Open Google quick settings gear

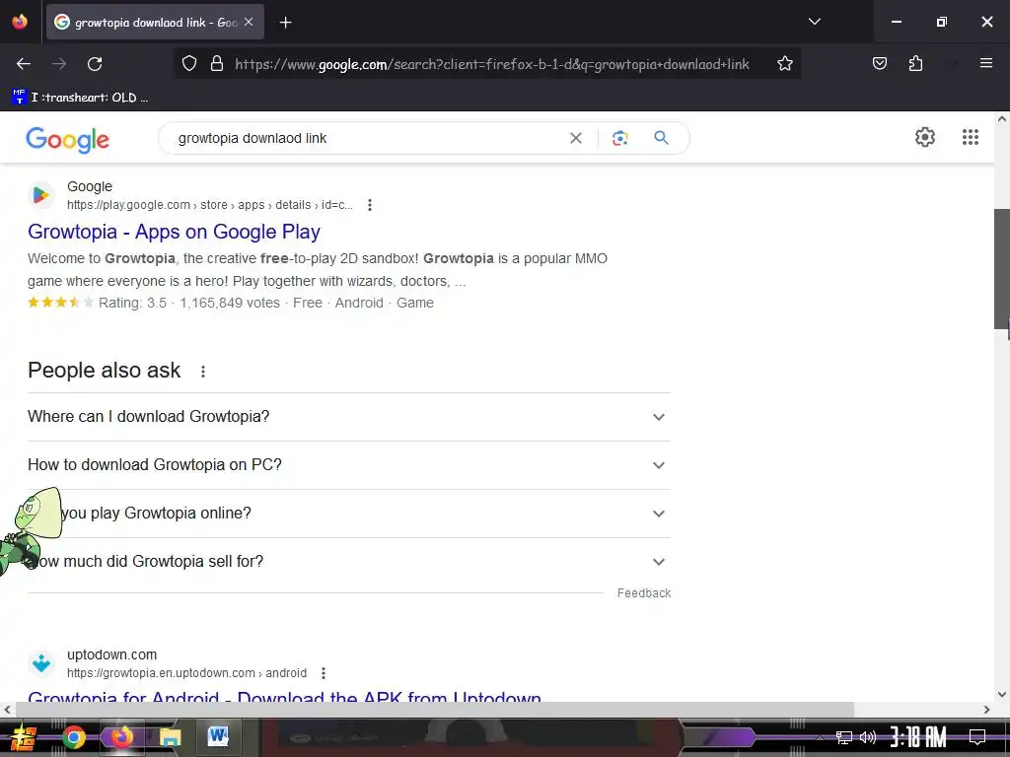point(925,137)
